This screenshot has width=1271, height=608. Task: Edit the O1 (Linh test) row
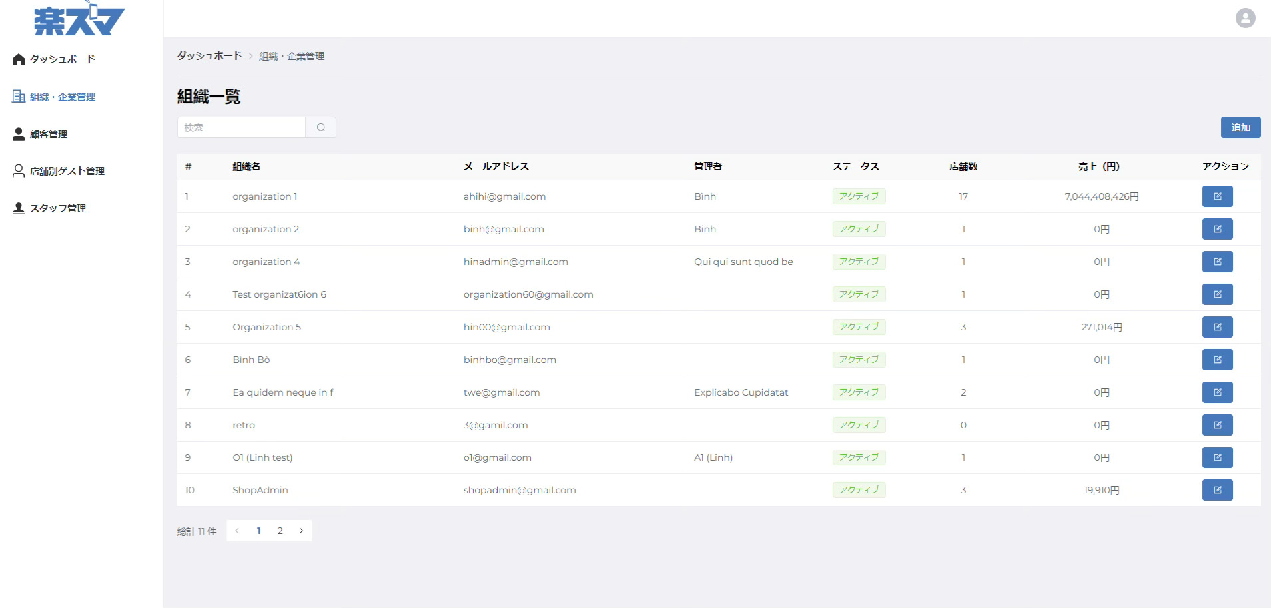1217,457
